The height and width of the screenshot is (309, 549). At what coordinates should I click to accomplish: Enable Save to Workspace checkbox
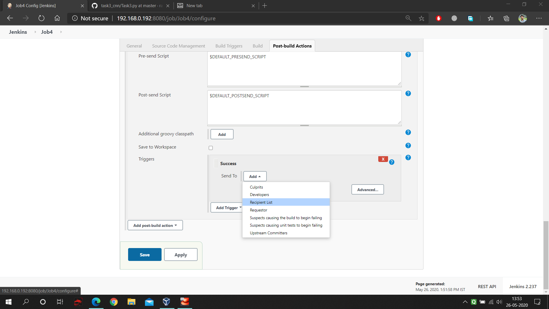(211, 148)
